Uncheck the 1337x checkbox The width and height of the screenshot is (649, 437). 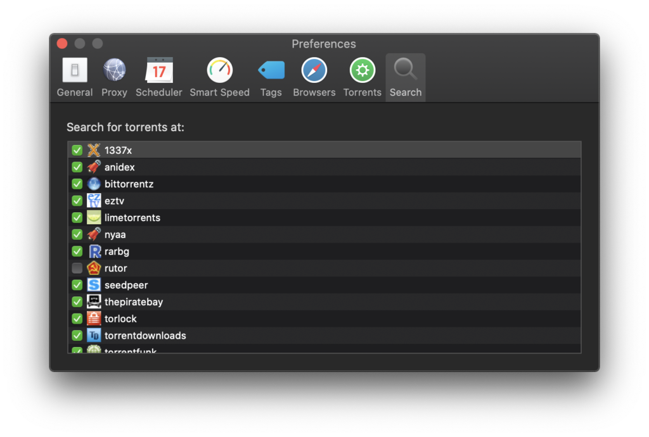[77, 150]
